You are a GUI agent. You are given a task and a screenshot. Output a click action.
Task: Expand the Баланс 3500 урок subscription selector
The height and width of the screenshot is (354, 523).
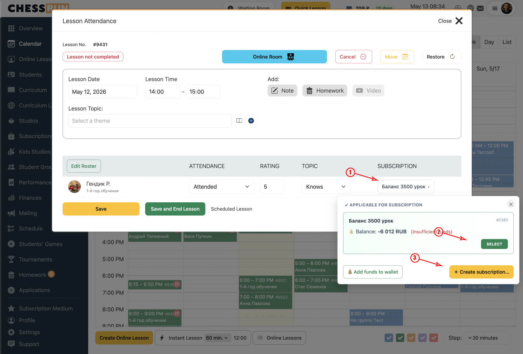tap(406, 187)
